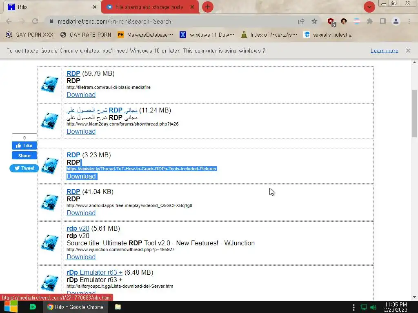Viewport: 418px width, 313px height.
Task: Open the Chrome three-dot menu
Action: (409, 21)
